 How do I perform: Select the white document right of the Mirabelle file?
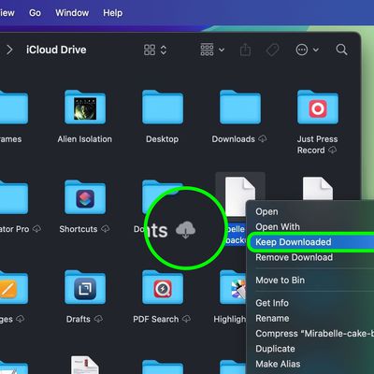318,189
